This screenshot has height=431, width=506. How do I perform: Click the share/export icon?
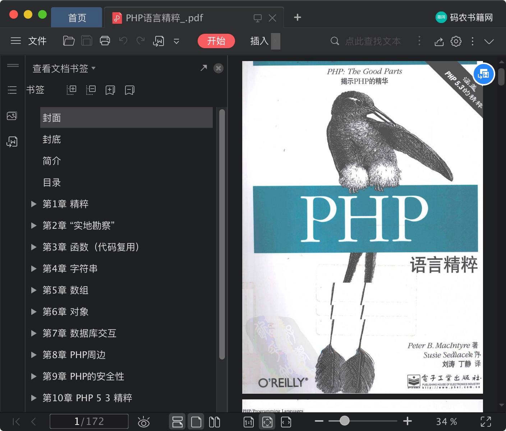pos(439,41)
